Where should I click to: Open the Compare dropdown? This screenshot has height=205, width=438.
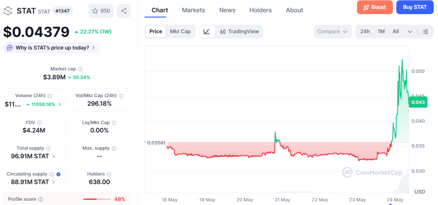tap(332, 32)
